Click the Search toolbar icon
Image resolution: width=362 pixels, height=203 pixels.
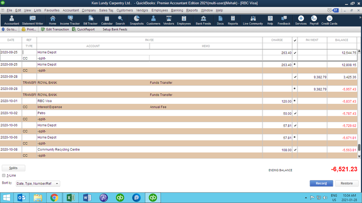[x=120, y=20]
